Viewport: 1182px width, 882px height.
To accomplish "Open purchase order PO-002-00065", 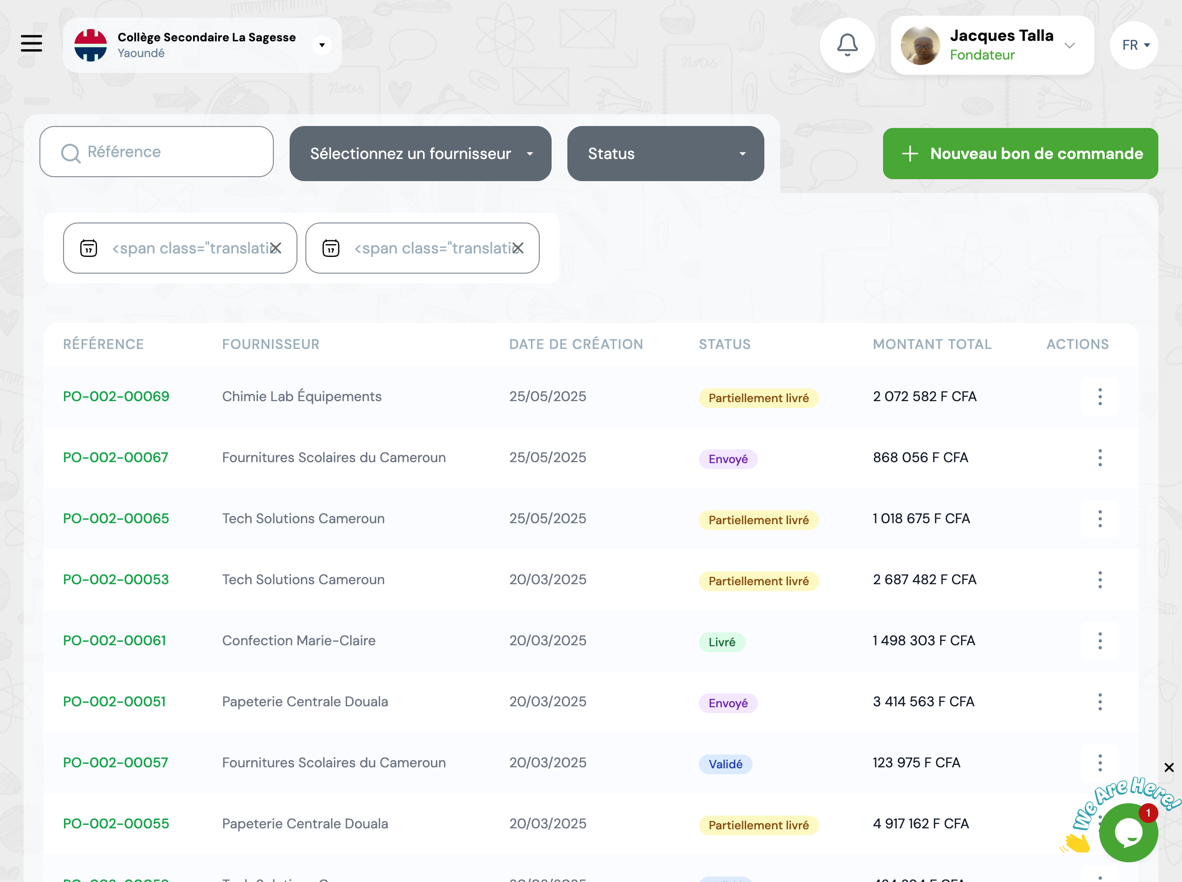I will (x=116, y=518).
